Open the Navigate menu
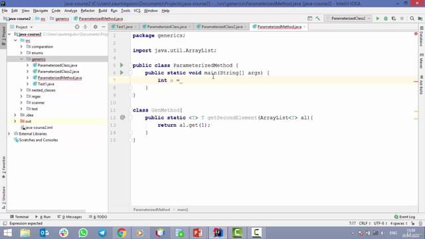Screen dimensions: 425x239 (41, 11)
